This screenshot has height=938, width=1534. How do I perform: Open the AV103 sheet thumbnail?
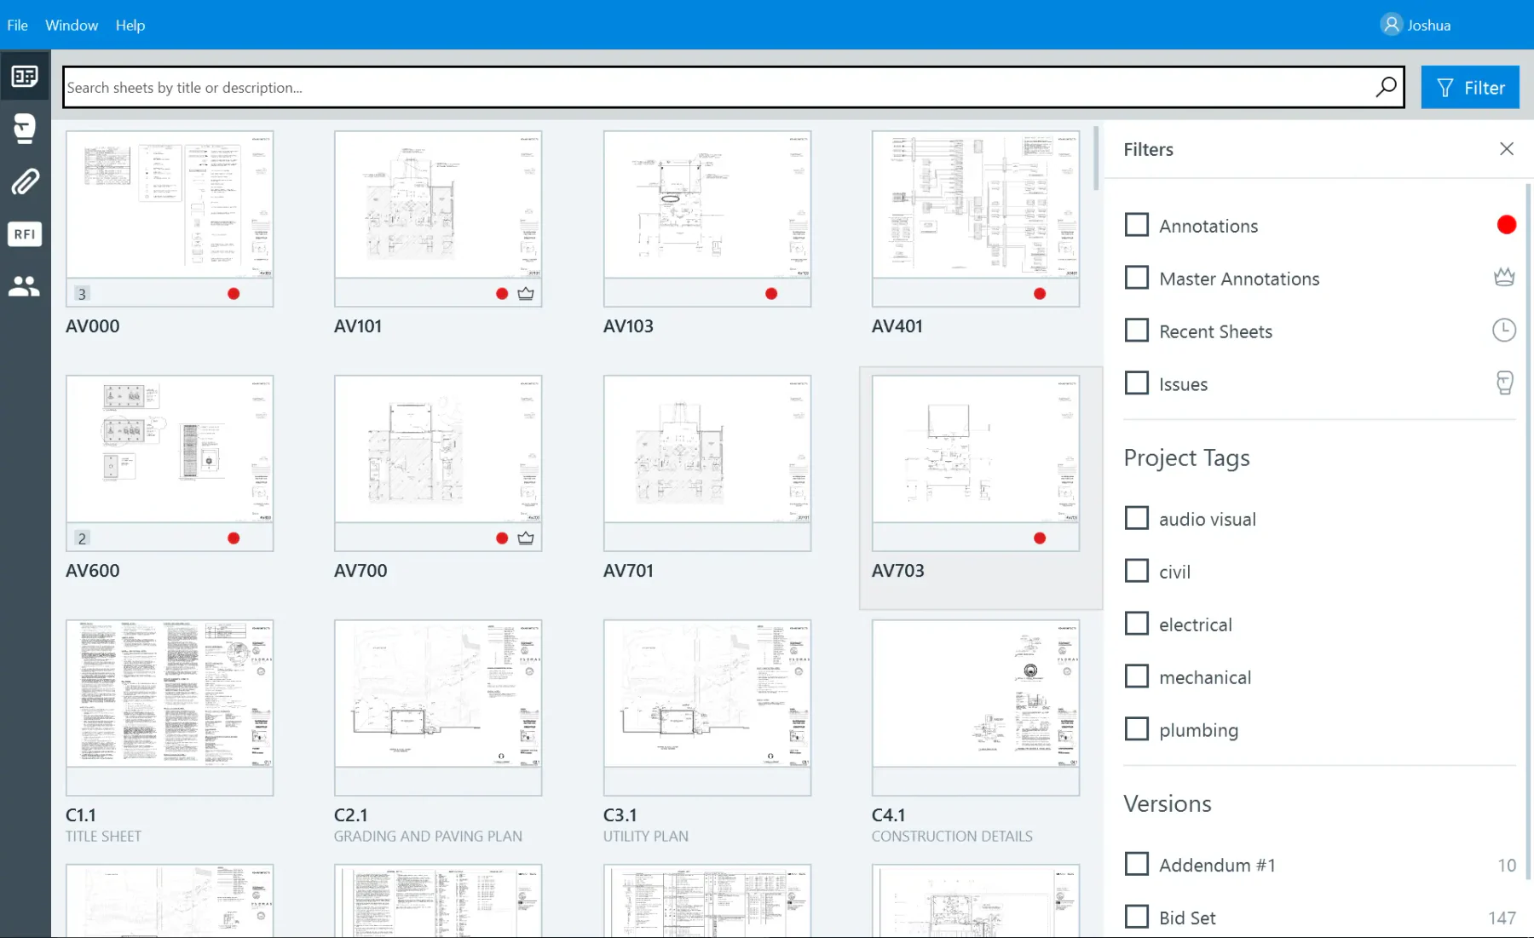(707, 204)
